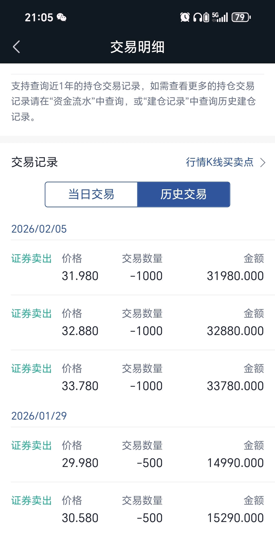Image resolution: width=275 pixels, height=535 pixels.
Task: Tap the 交易记录 section heading
Action: (x=35, y=162)
